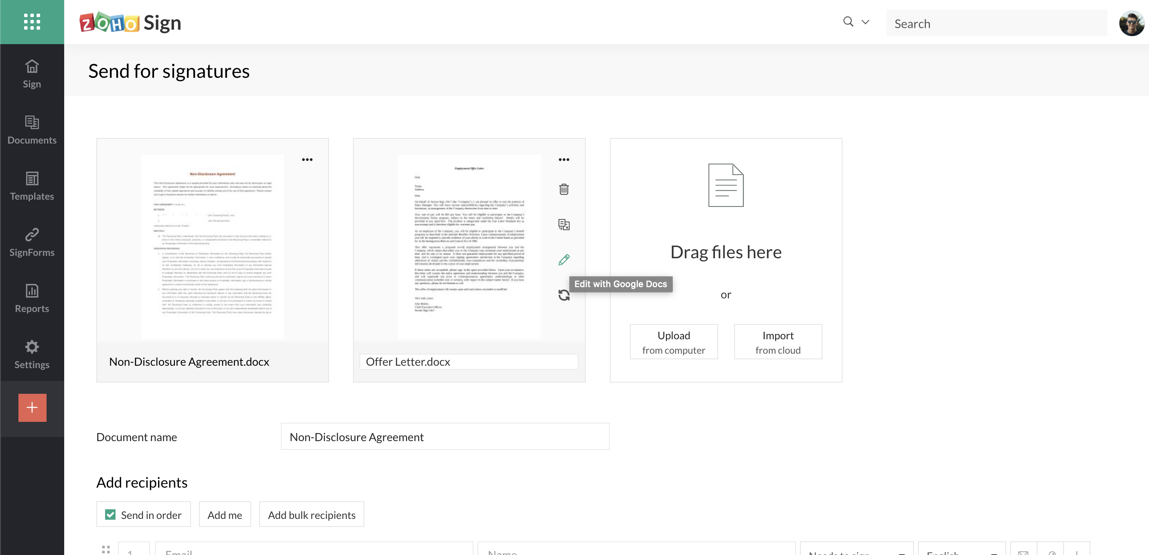Click the search magnifier icon
The width and height of the screenshot is (1149, 555).
(848, 21)
